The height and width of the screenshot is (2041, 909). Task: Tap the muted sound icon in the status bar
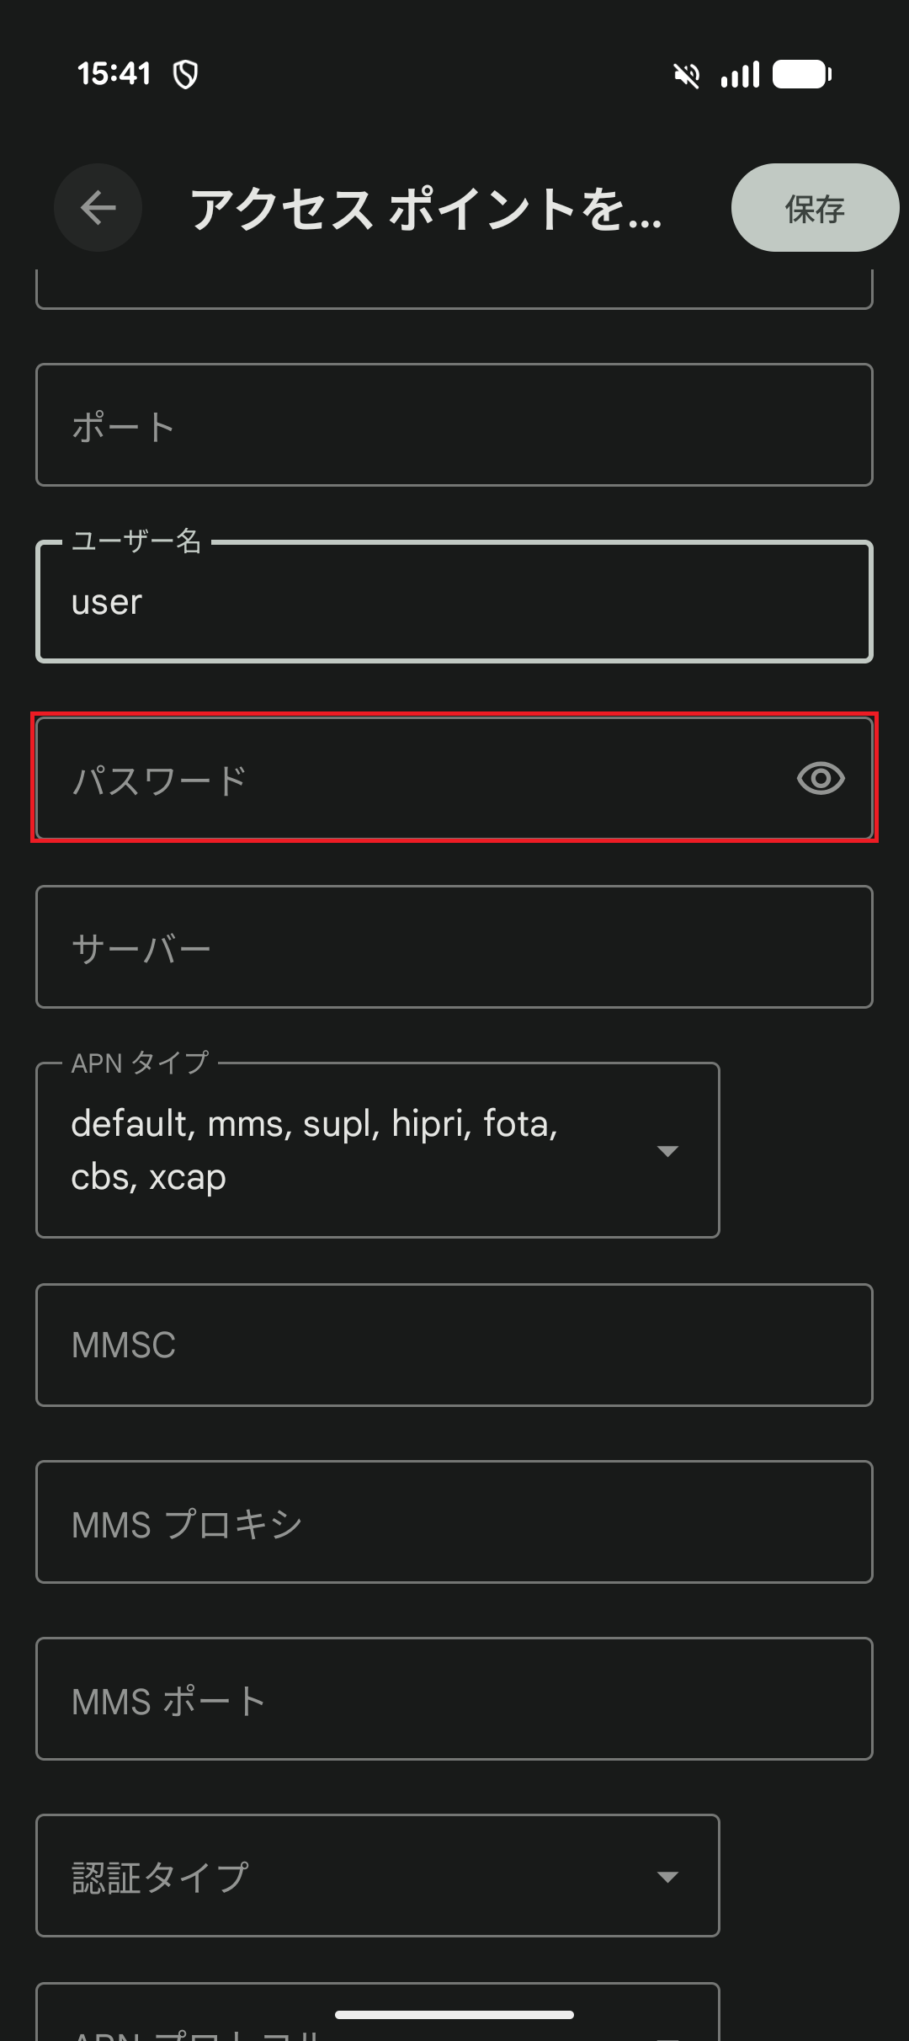(x=686, y=74)
